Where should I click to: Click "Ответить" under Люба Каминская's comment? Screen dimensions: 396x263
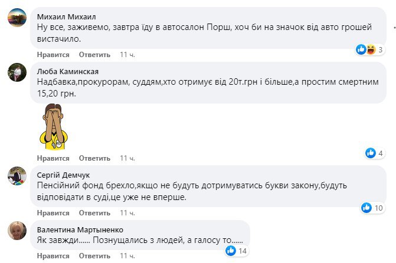(94, 158)
